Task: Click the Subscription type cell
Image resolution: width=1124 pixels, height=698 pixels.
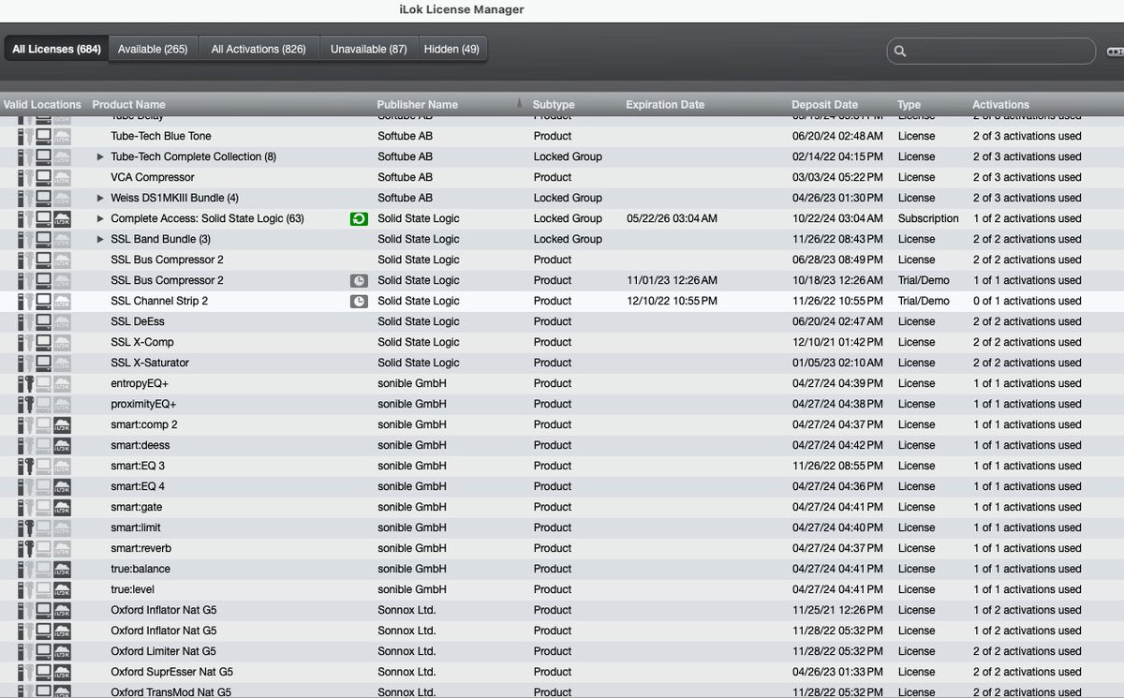Action: click(928, 218)
